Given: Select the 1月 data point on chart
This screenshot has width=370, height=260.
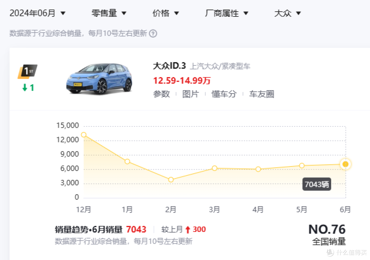Looking at the screenshot, I should pos(127,162).
